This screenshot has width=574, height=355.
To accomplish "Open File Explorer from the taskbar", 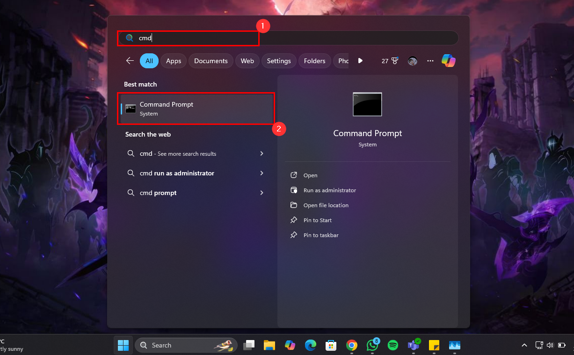I will 269,345.
